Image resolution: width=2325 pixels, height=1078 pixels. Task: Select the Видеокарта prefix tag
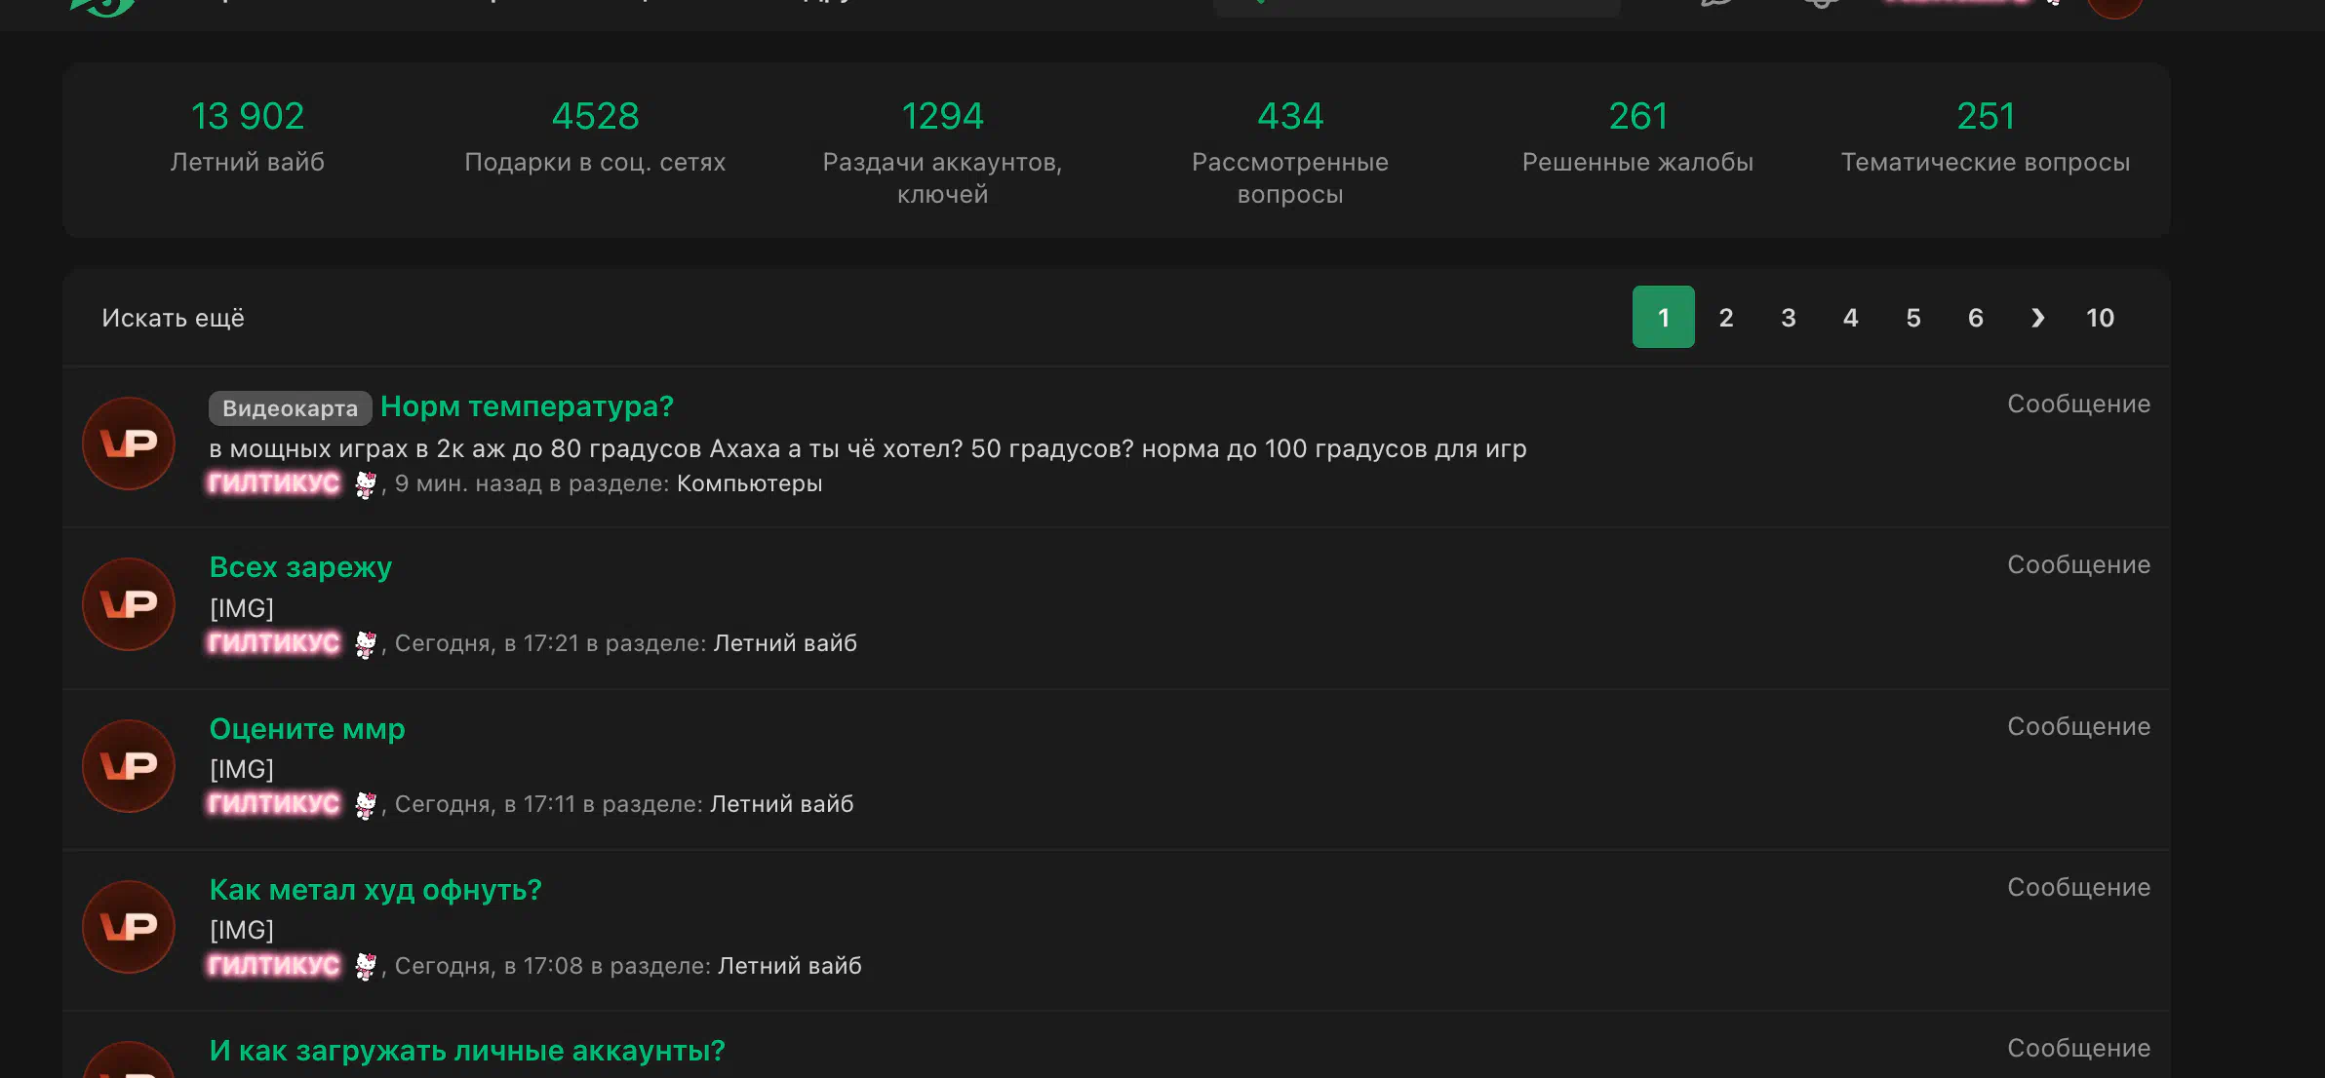coord(290,408)
